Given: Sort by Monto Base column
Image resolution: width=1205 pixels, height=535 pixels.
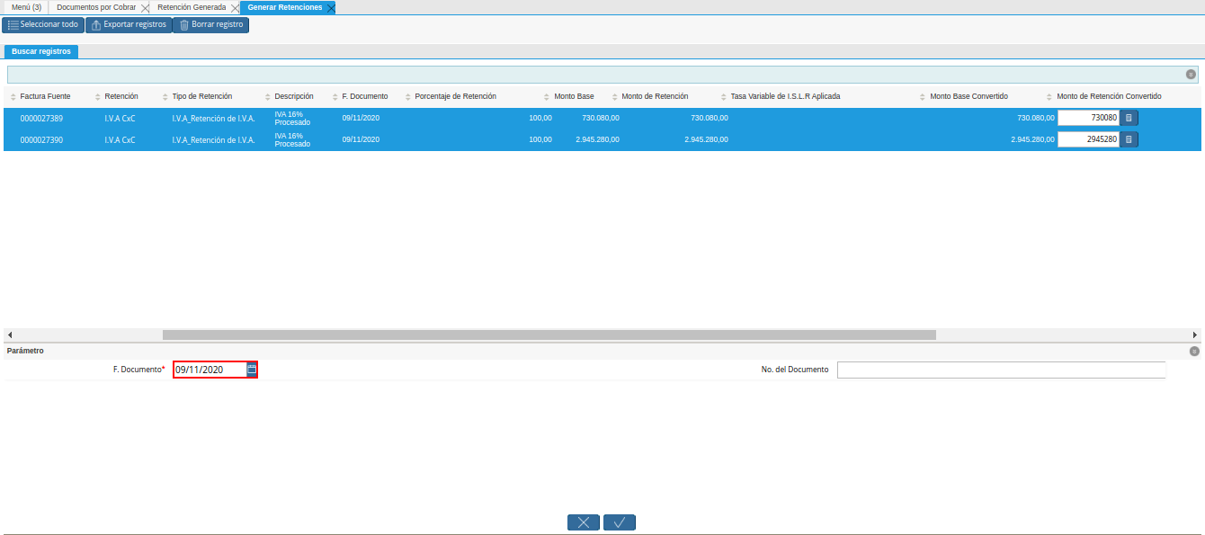Looking at the screenshot, I should pos(574,96).
